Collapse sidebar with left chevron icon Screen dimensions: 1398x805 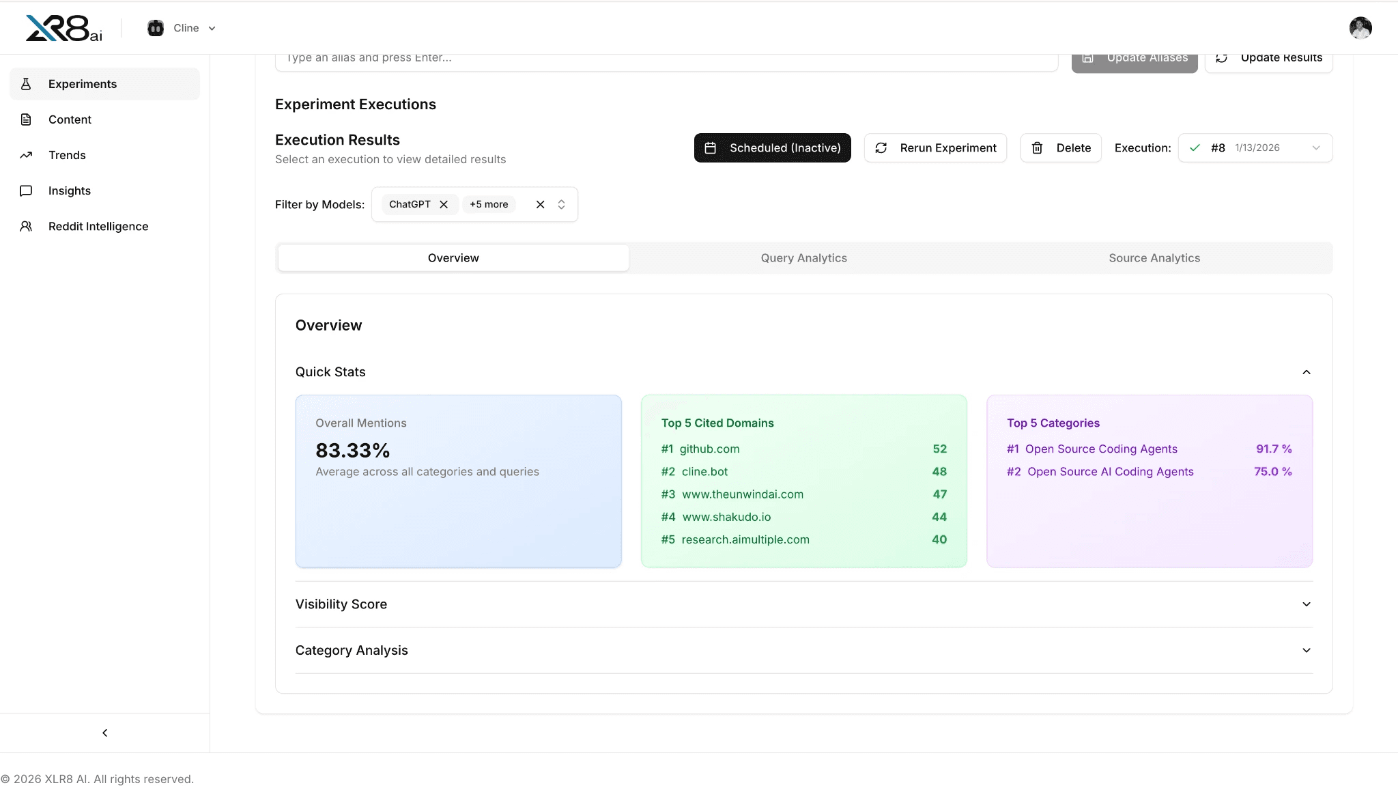104,733
